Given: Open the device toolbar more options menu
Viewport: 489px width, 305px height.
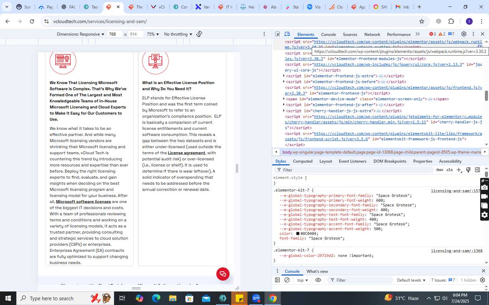Looking at the screenshot, I should point(264,34).
